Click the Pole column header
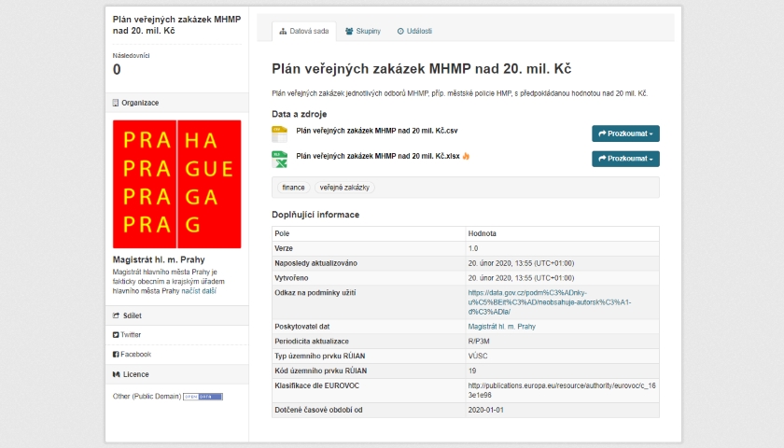The width and height of the screenshot is (784, 448). (282, 233)
